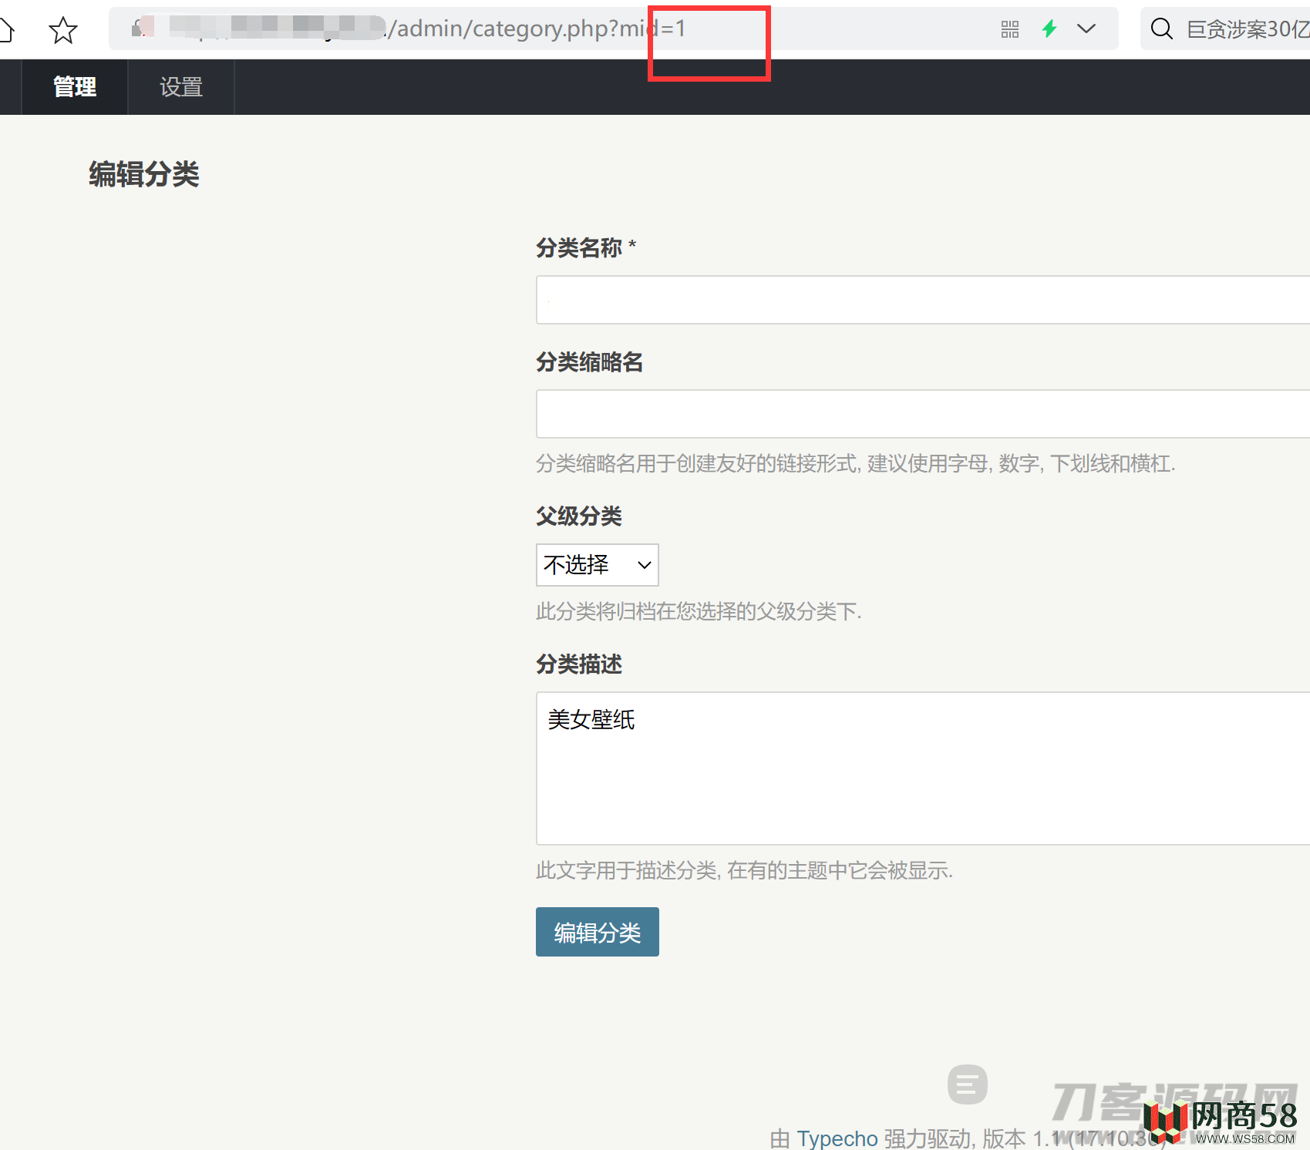Click the home icon in browser toolbar
The height and width of the screenshot is (1150, 1310).
tap(6, 30)
